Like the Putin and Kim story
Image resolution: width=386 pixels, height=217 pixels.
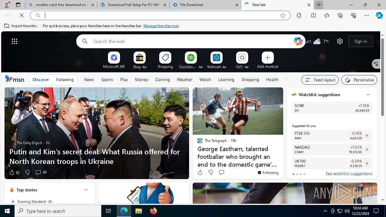12,172
